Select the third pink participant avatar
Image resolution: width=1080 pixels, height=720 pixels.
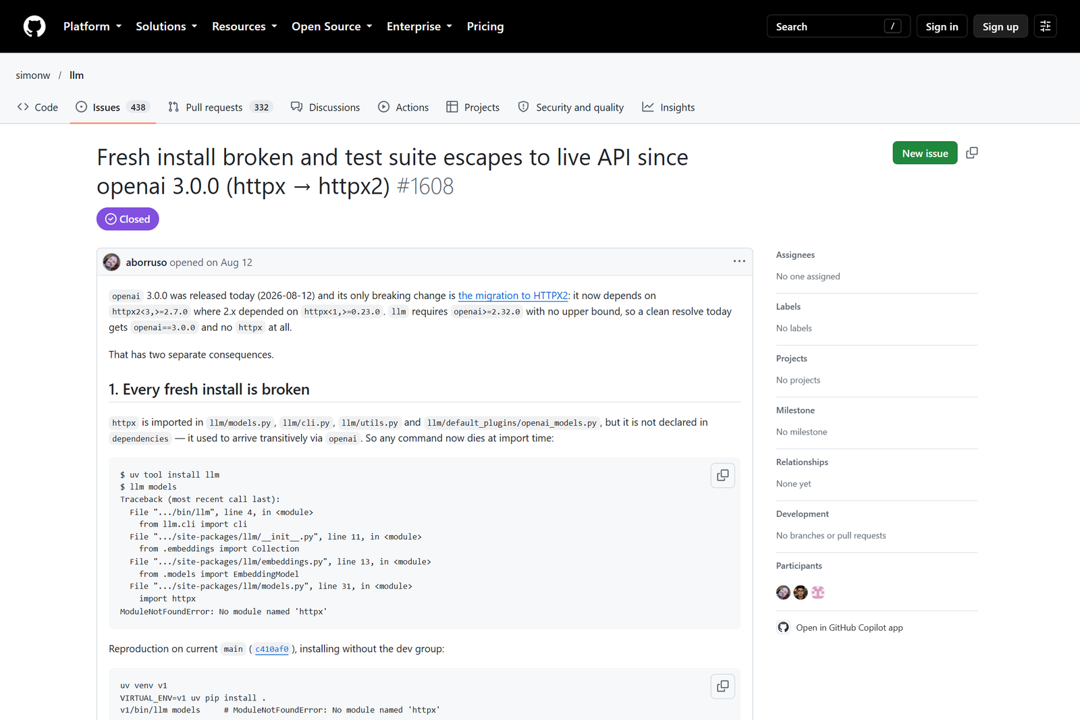pos(818,592)
